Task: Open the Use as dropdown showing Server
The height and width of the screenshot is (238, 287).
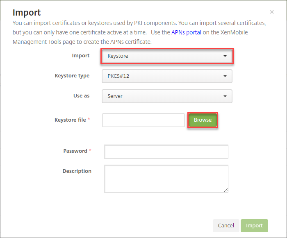Action: 167,96
